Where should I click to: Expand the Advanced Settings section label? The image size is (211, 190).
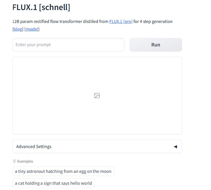[x=34, y=147]
